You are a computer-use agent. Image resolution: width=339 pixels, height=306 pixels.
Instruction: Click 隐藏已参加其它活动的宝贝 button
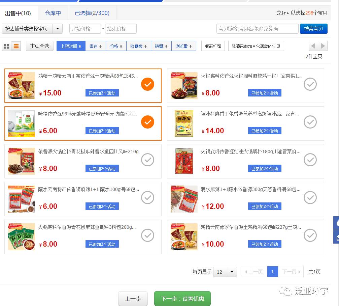(256, 46)
